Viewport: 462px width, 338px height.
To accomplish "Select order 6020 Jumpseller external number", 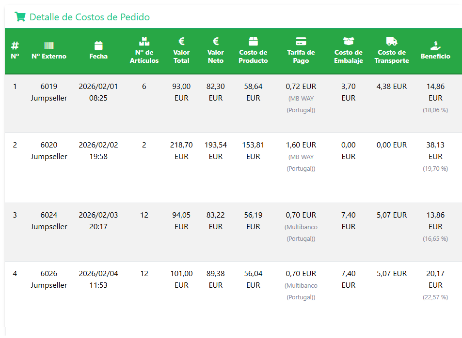I will (49, 151).
